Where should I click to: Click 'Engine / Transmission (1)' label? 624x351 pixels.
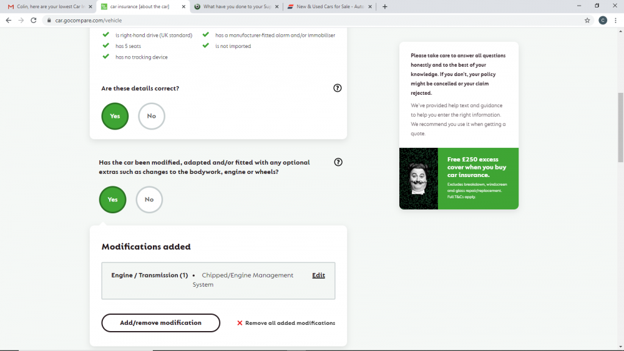tap(150, 275)
